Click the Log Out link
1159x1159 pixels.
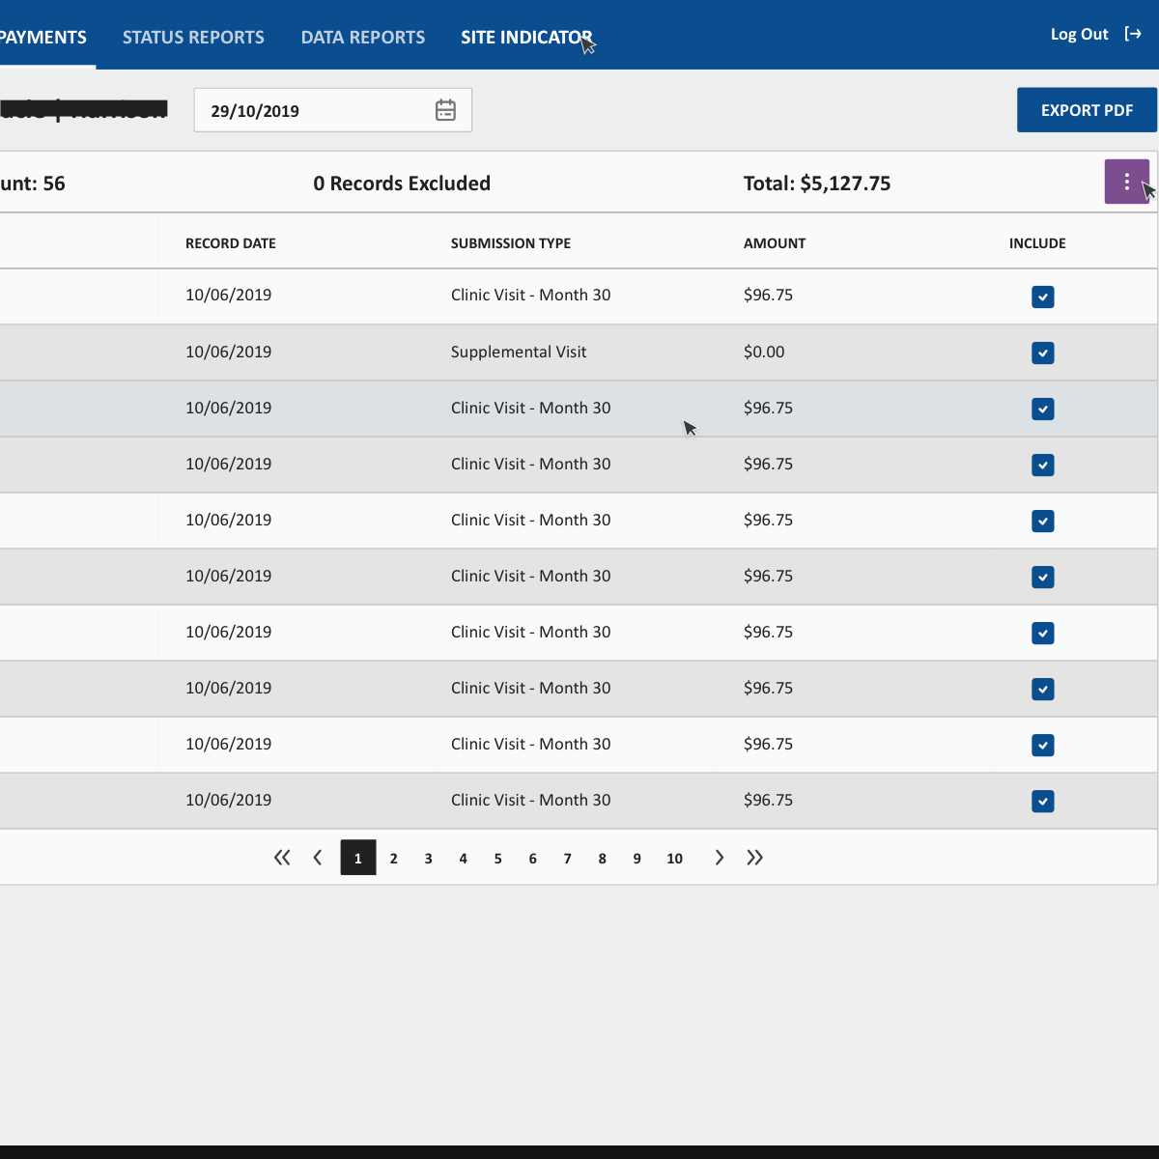(1079, 35)
